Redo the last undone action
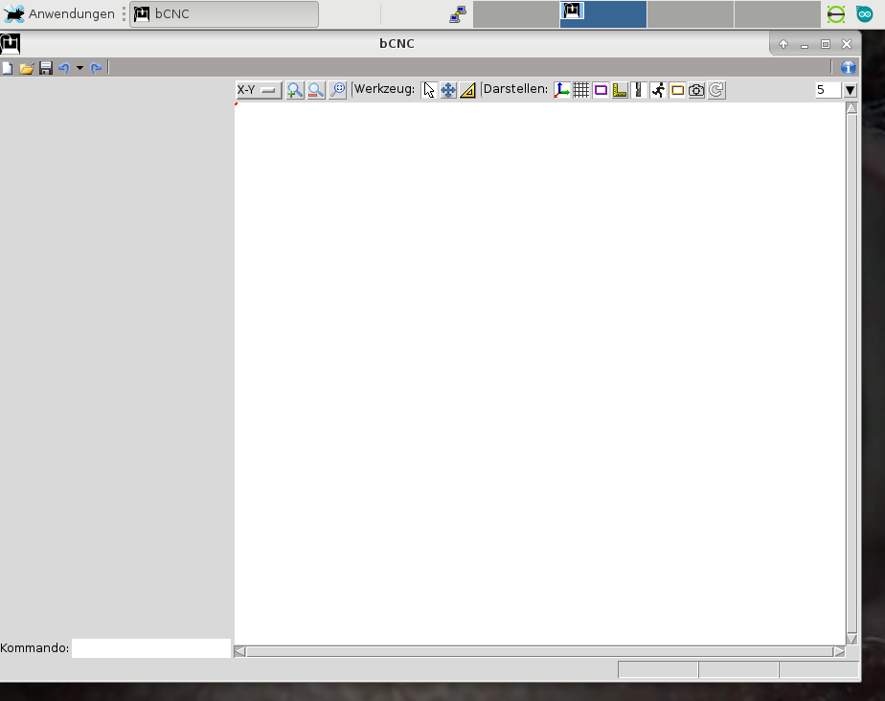The height and width of the screenshot is (701, 885). tap(96, 68)
